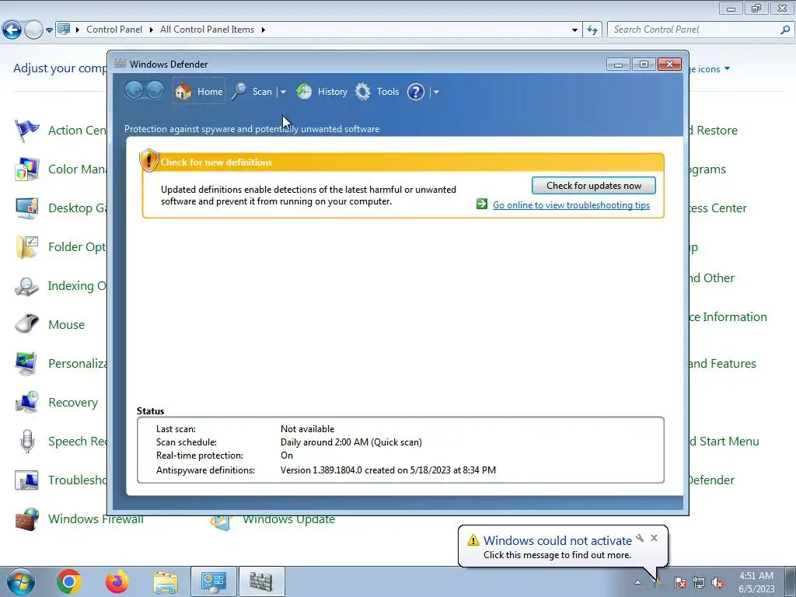
Task: Click the Action Center flag tray icon
Action: click(x=679, y=582)
